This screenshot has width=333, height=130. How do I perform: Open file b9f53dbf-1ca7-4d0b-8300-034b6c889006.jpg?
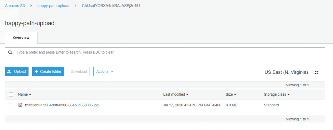(x=62, y=105)
